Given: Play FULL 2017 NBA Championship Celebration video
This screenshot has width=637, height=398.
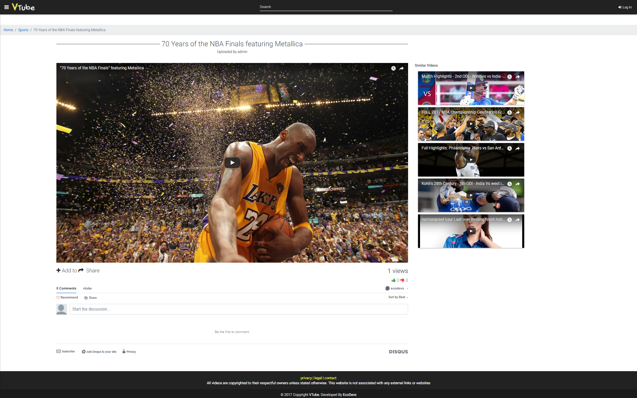Looking at the screenshot, I should coord(471,124).
